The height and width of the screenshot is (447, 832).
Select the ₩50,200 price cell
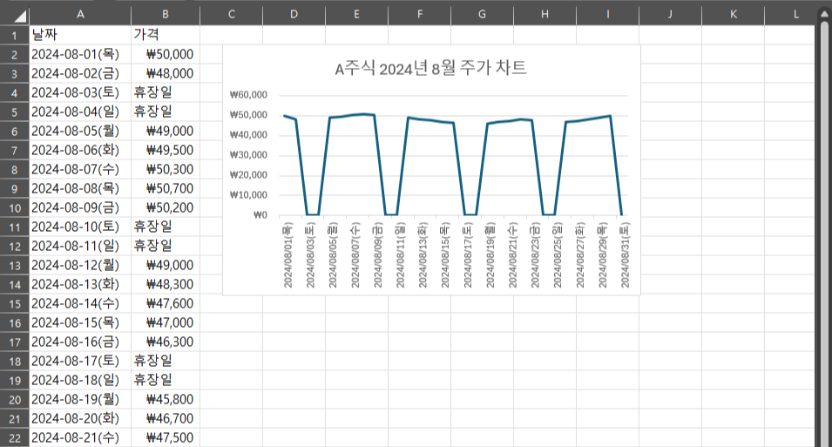[166, 207]
